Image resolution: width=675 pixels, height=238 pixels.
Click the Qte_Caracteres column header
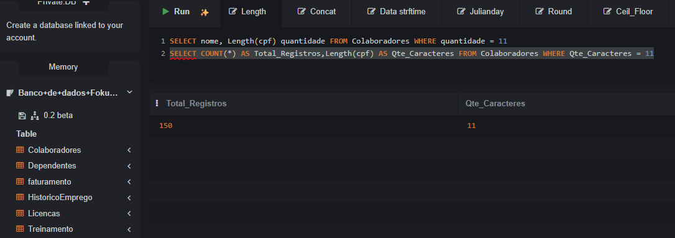[495, 104]
